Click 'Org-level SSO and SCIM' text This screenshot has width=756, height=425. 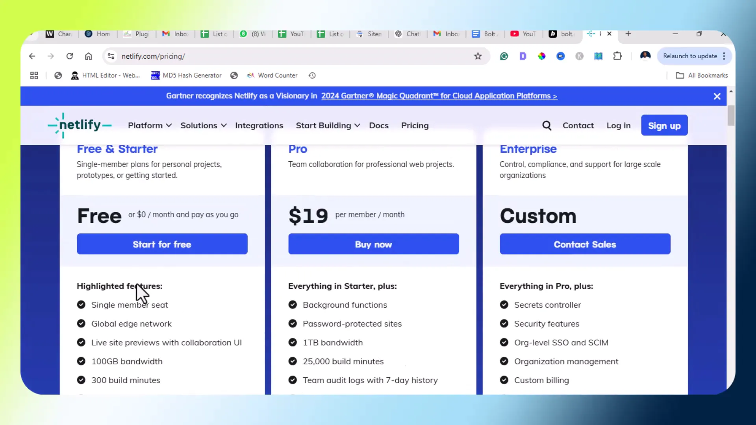561,342
